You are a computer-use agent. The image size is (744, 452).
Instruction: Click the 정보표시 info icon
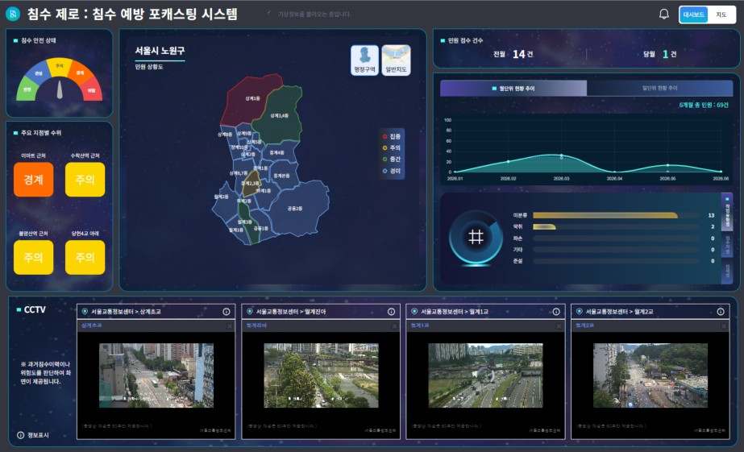[x=20, y=435]
